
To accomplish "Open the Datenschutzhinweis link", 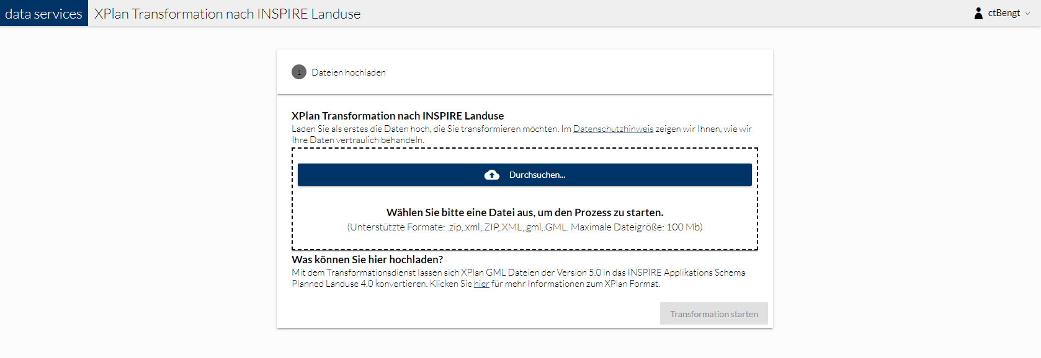I will (613, 129).
